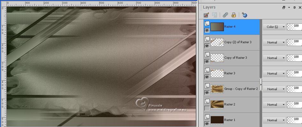Toggle the Raster 1 layer eye
Viewport: 302px width, 127px height.
207,124
